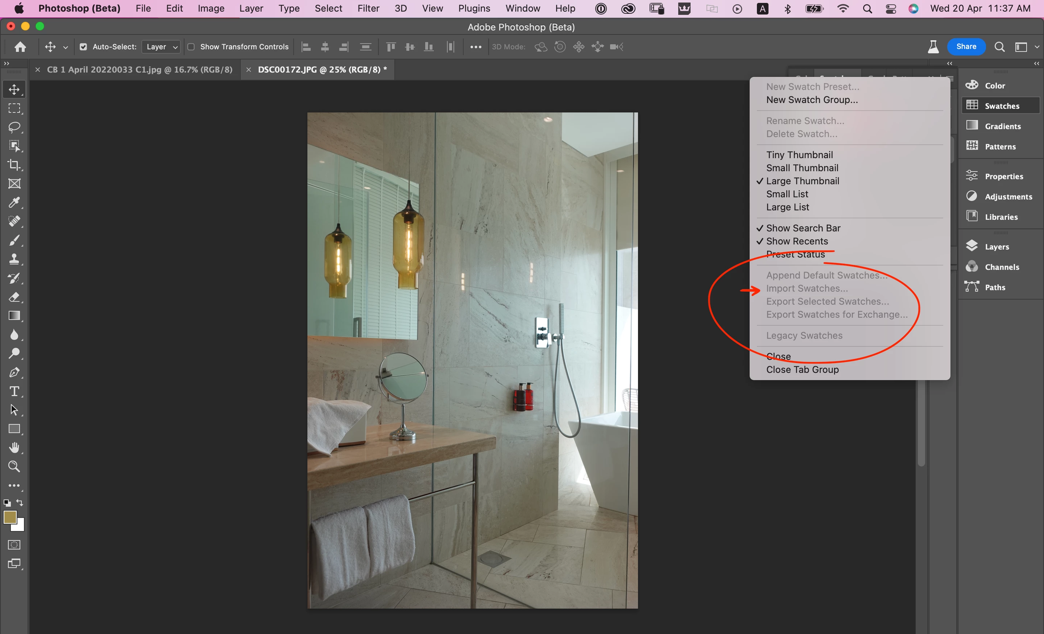Choose New Swatch Group from menu
This screenshot has height=634, width=1044.
pyautogui.click(x=811, y=100)
